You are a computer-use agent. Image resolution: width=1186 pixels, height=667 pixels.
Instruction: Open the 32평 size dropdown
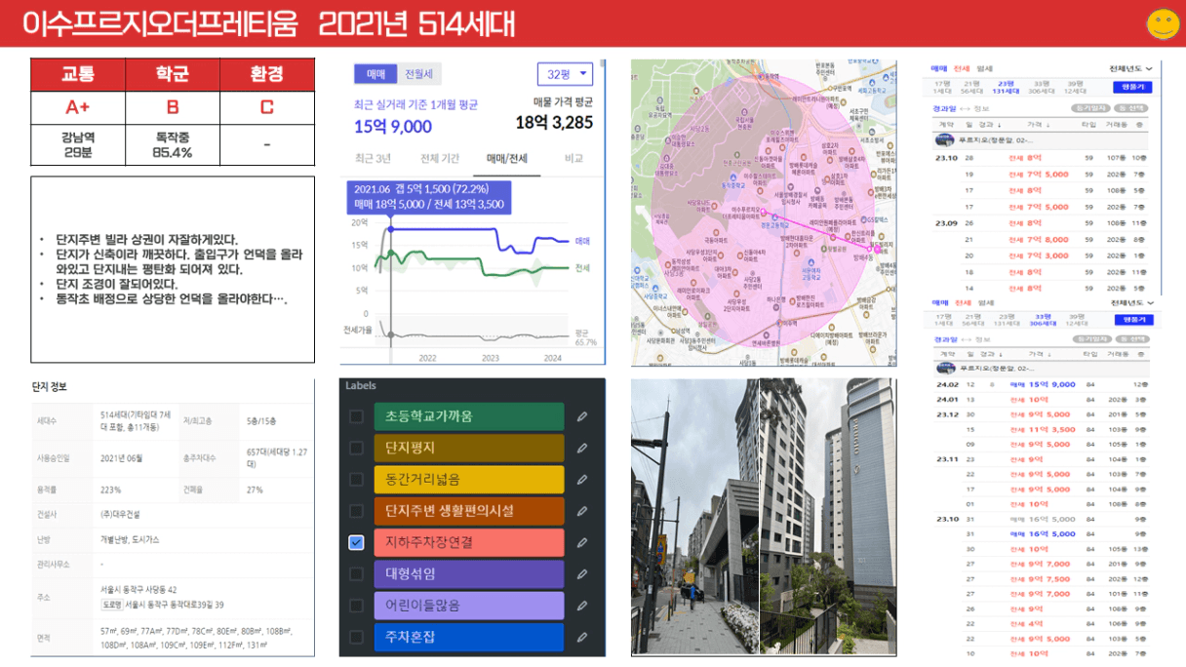565,74
